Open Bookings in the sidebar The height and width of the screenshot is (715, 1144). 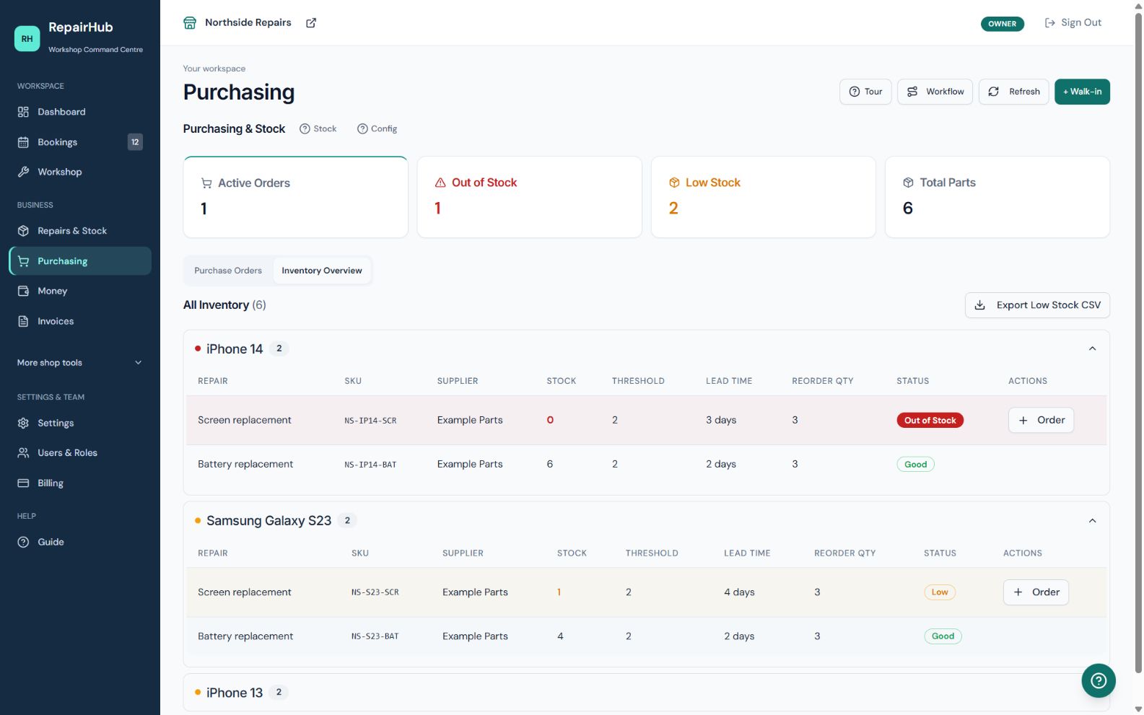pos(80,142)
